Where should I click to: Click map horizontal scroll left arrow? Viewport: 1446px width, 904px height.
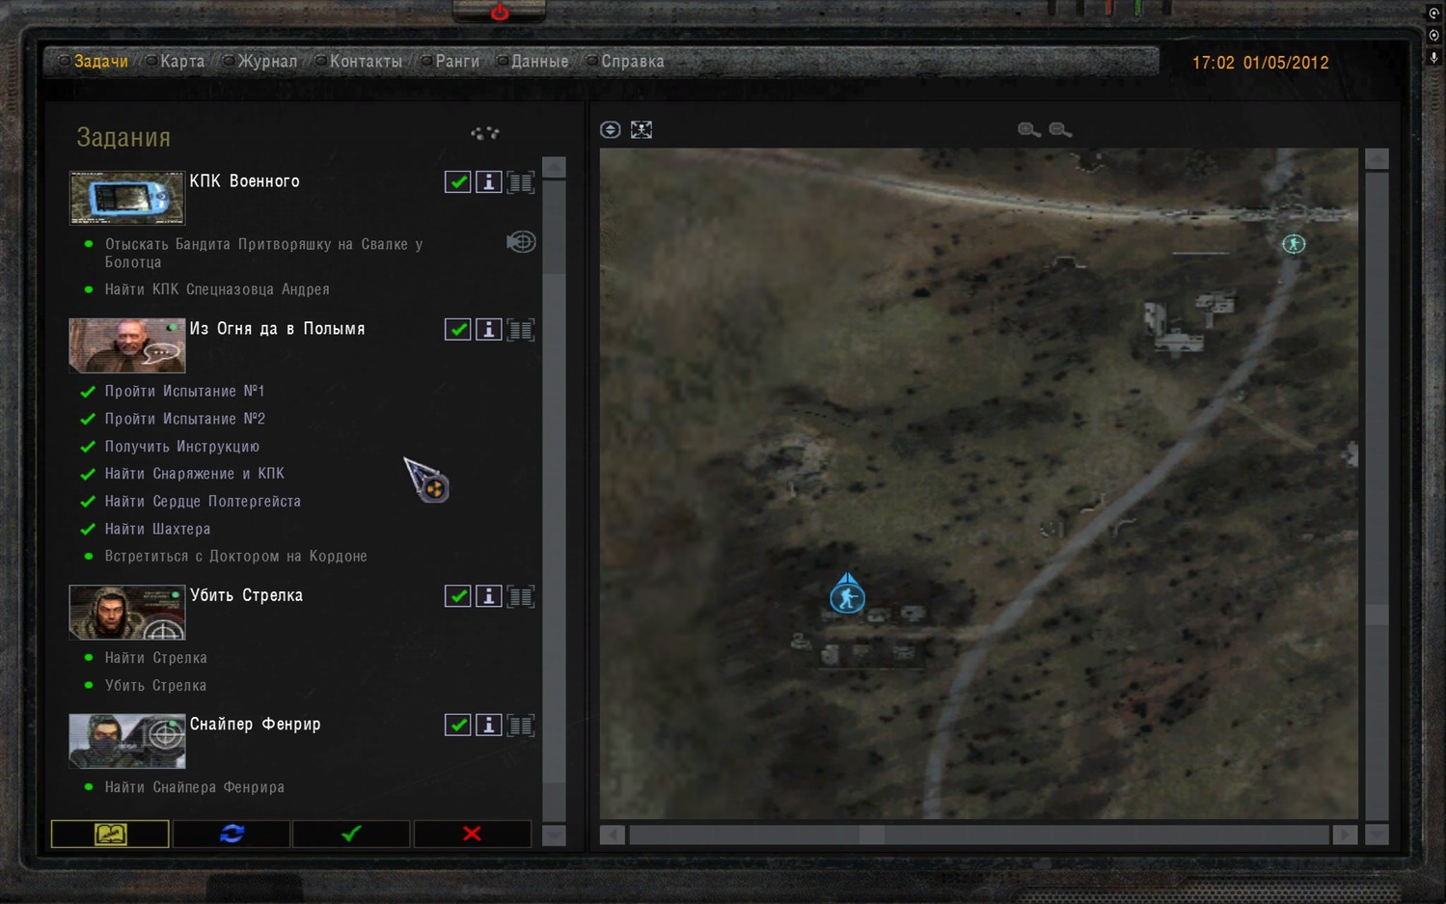click(x=612, y=835)
